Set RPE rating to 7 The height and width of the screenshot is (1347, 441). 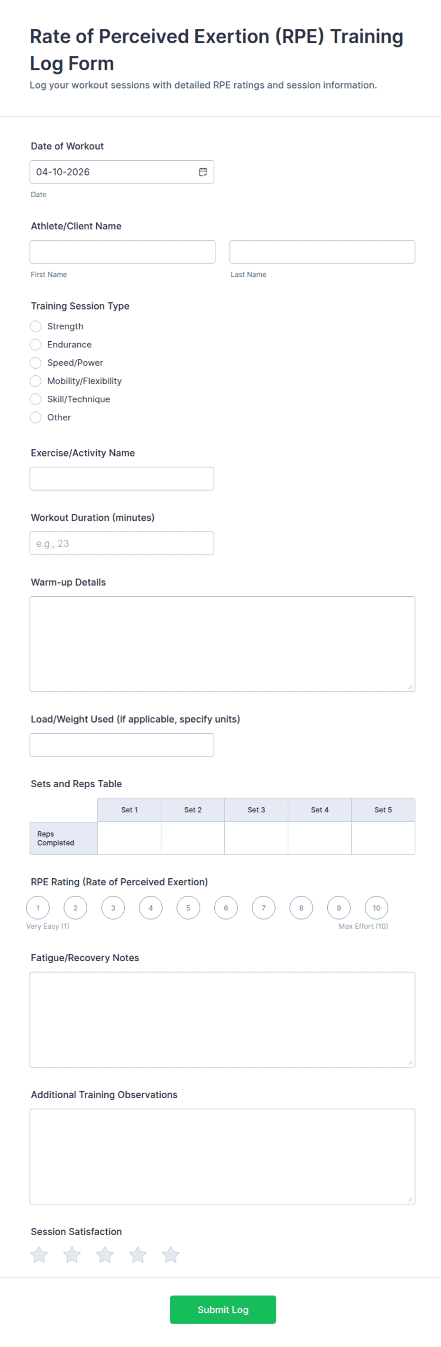coord(264,908)
